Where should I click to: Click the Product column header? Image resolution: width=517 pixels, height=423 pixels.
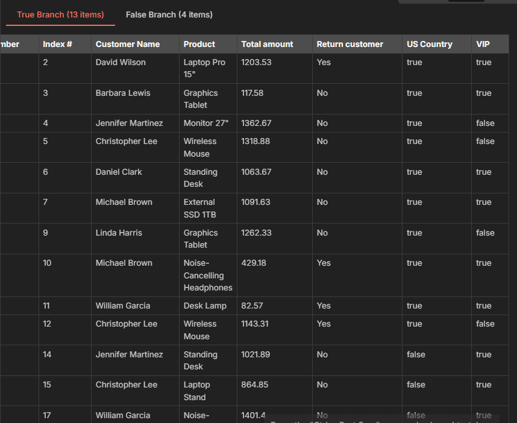point(198,43)
